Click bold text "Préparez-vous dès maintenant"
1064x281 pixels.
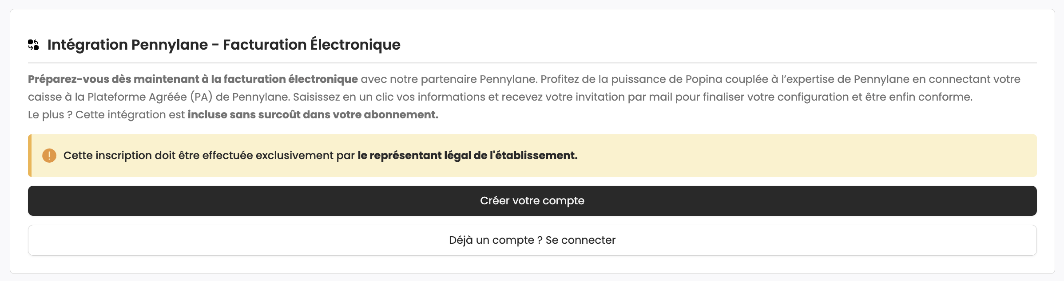click(x=113, y=79)
